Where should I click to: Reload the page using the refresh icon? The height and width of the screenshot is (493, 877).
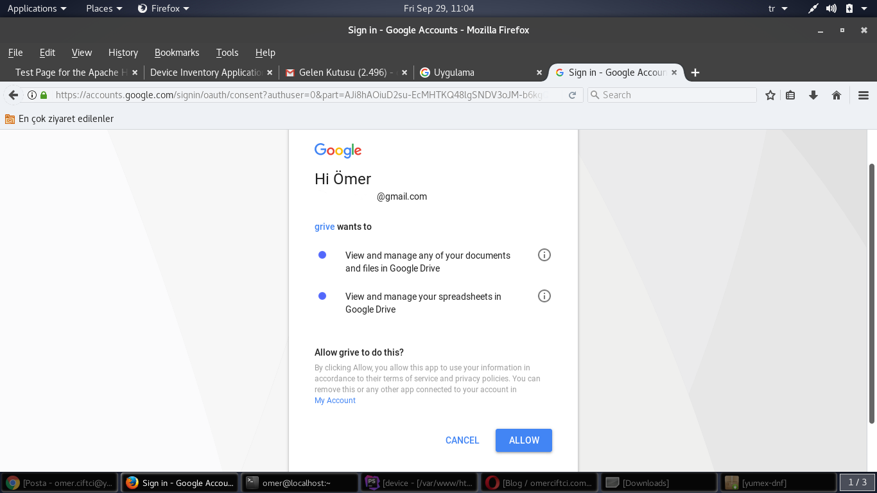coord(572,95)
